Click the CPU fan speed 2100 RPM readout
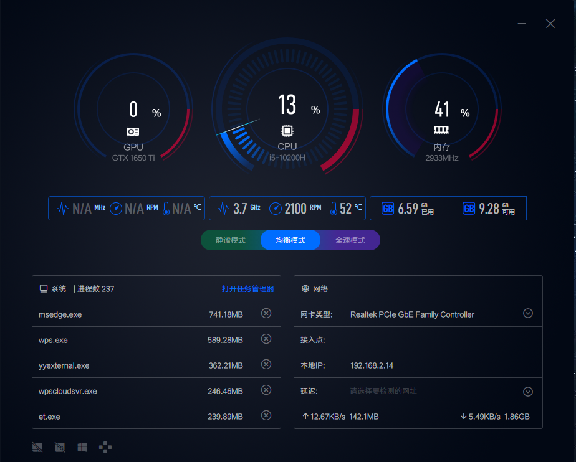The width and height of the screenshot is (576, 462). [x=295, y=209]
